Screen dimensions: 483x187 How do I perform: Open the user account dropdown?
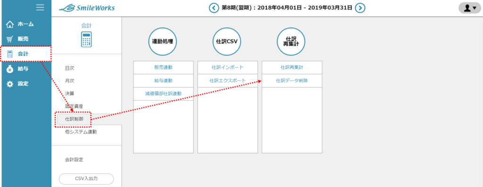[470, 8]
